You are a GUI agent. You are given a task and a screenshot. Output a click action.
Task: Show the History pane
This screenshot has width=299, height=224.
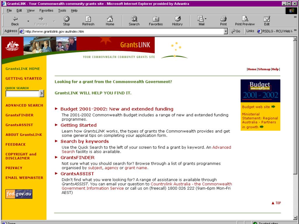(177, 21)
